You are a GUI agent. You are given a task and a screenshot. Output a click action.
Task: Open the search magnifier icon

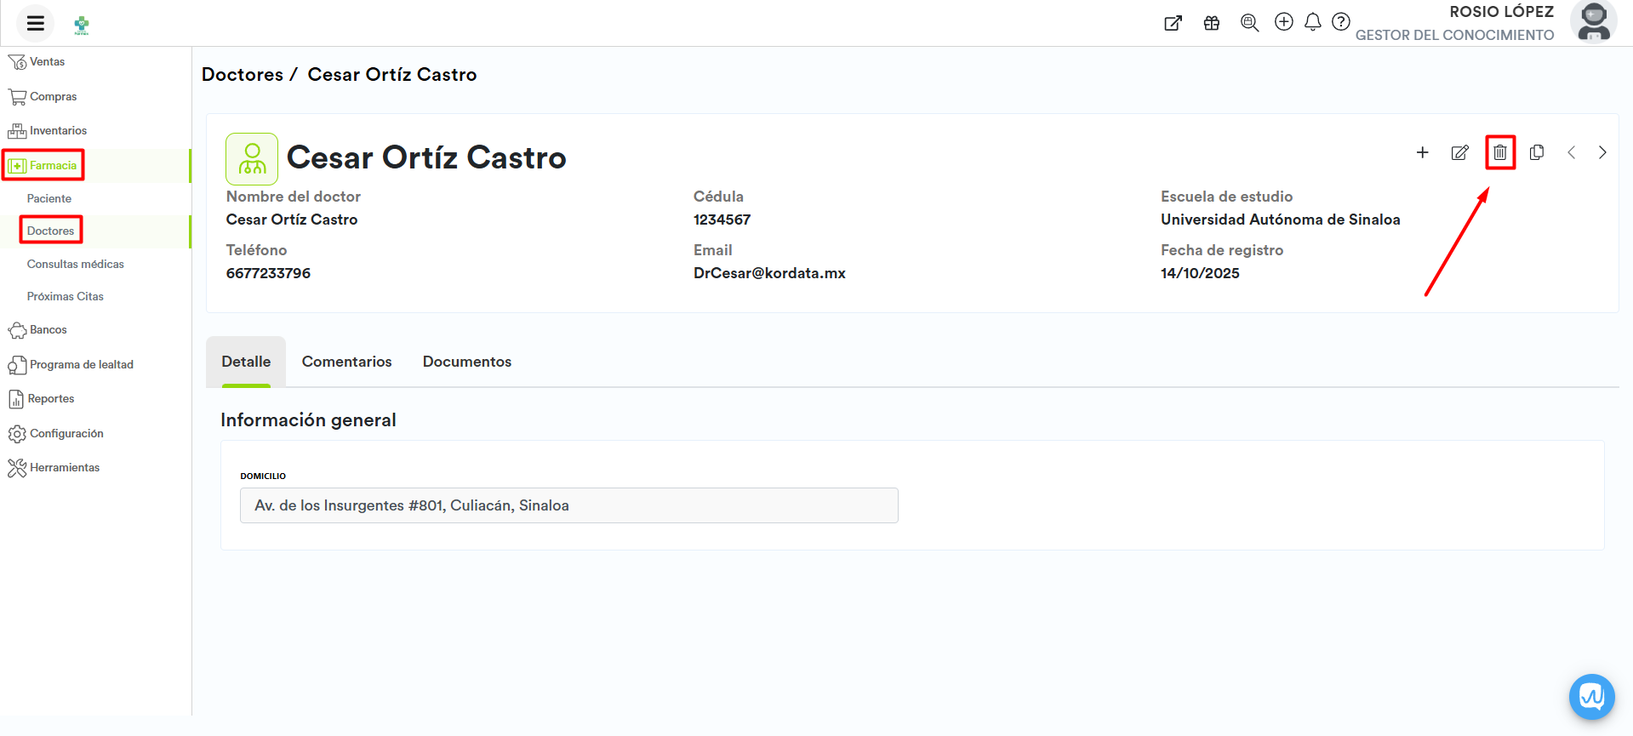pos(1249,23)
